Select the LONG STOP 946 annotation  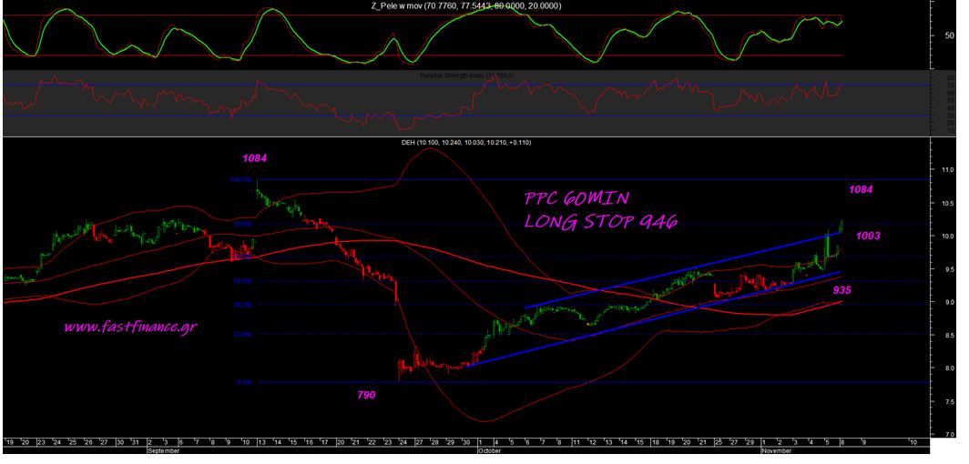(601, 222)
